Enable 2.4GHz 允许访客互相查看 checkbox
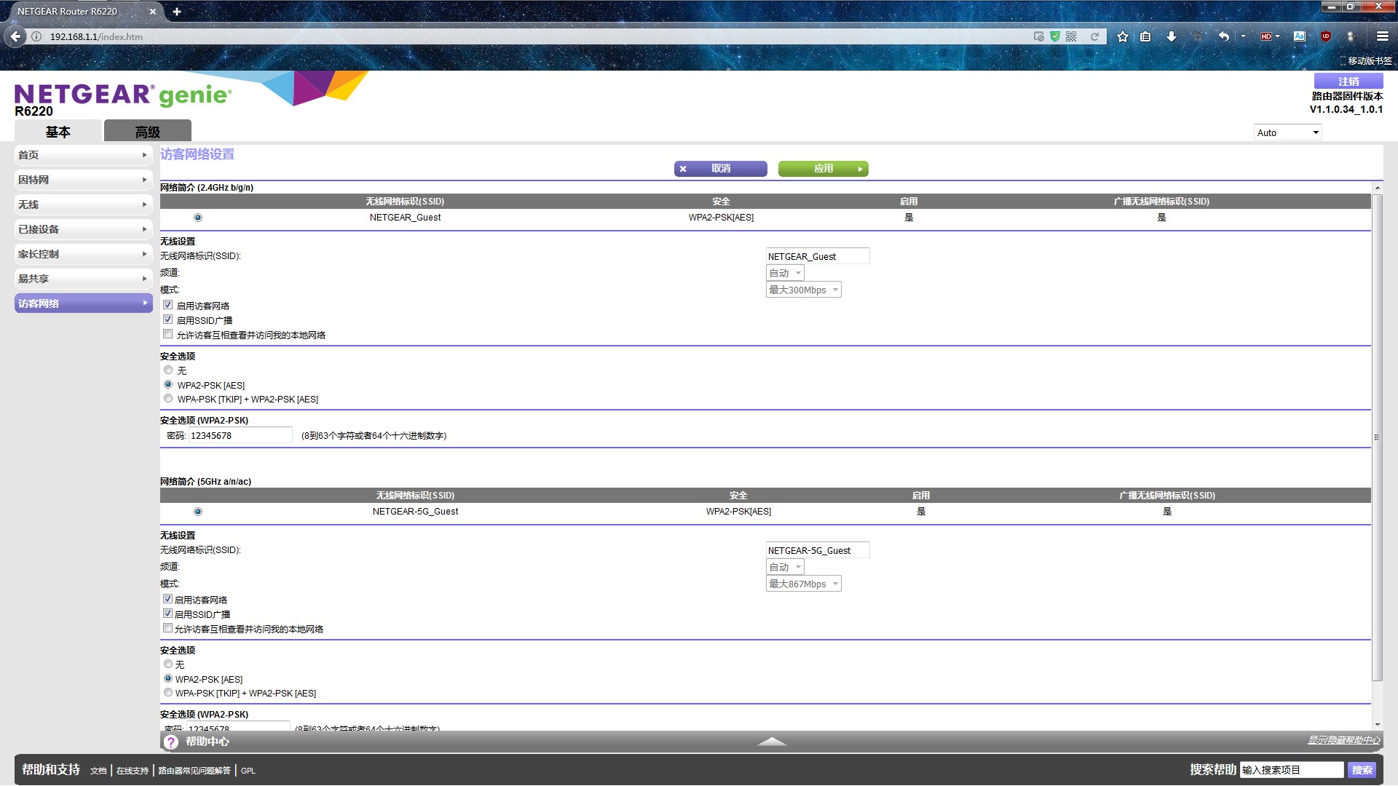This screenshot has height=786, width=1398. [168, 334]
